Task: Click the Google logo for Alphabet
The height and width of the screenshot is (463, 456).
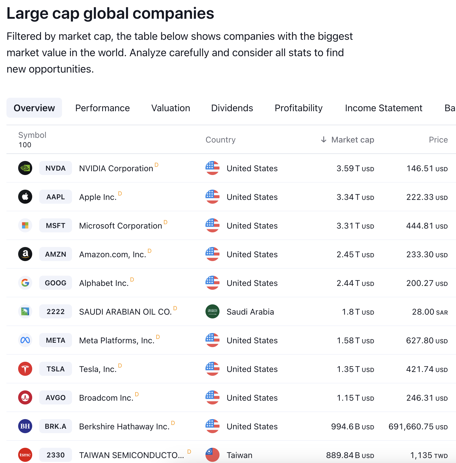Action: [25, 283]
